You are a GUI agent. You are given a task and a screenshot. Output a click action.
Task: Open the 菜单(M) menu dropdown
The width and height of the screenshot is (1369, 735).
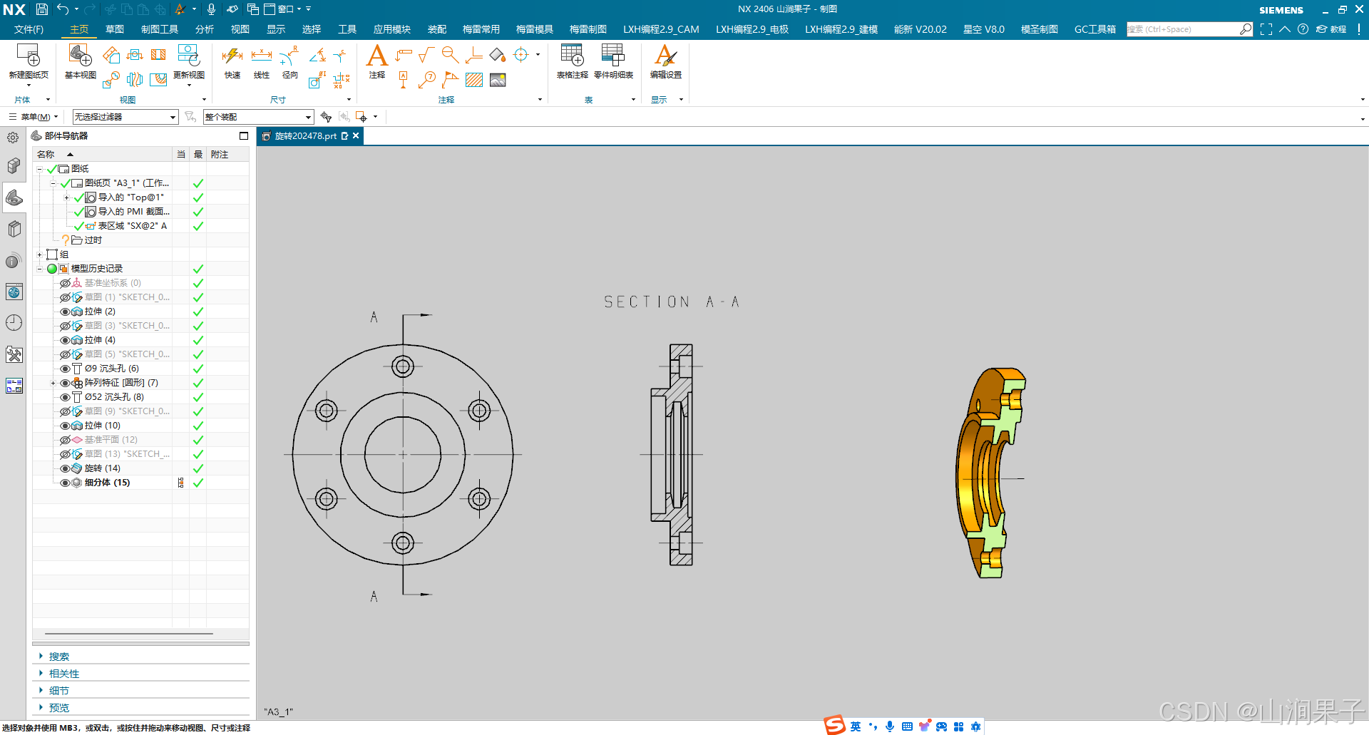34,117
